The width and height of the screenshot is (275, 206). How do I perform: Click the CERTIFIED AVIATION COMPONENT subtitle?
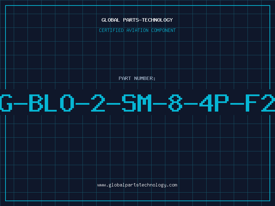coord(137,30)
